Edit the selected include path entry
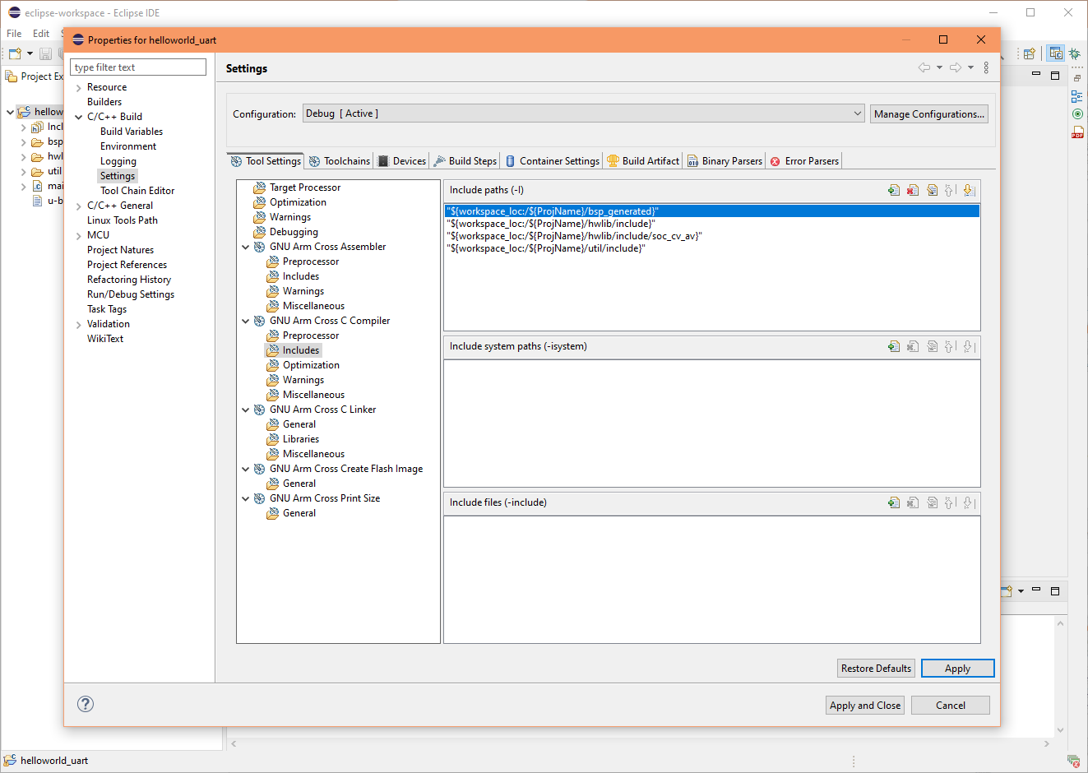 pyautogui.click(x=932, y=189)
